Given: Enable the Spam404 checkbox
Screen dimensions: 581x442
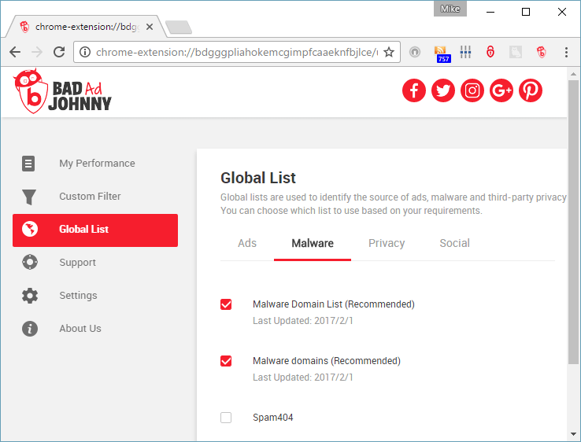Looking at the screenshot, I should tap(226, 418).
